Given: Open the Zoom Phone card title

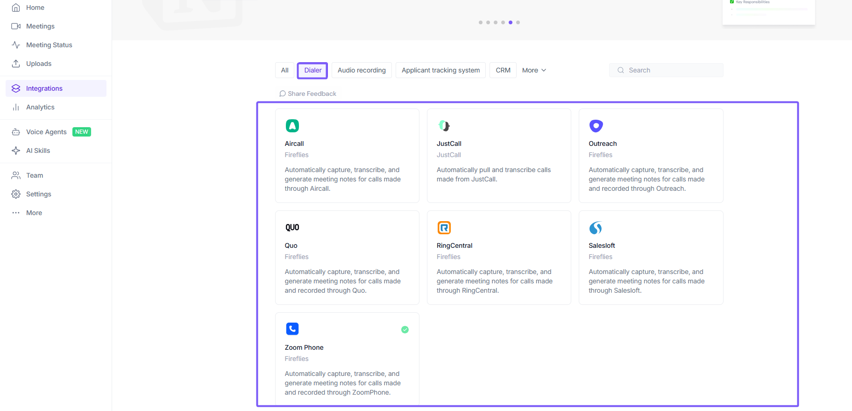Looking at the screenshot, I should tap(304, 347).
